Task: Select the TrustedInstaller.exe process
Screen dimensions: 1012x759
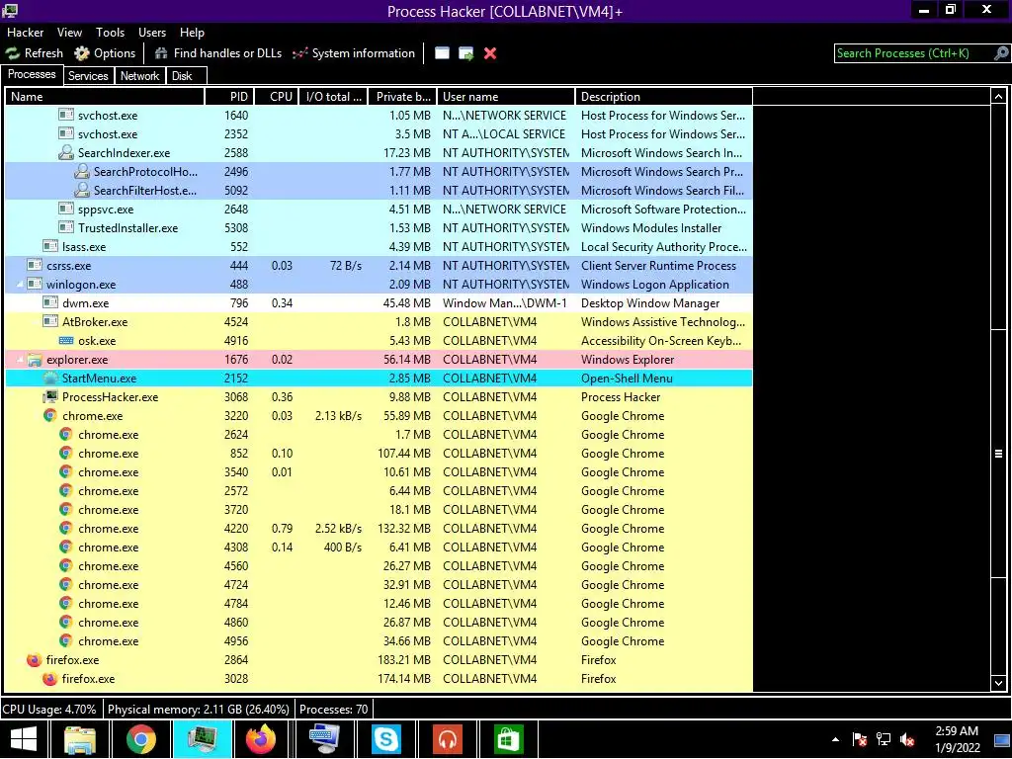Action: tap(379, 228)
